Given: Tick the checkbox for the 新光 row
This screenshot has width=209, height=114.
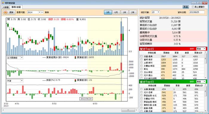Looking at the screenshot, I should 142,69.
